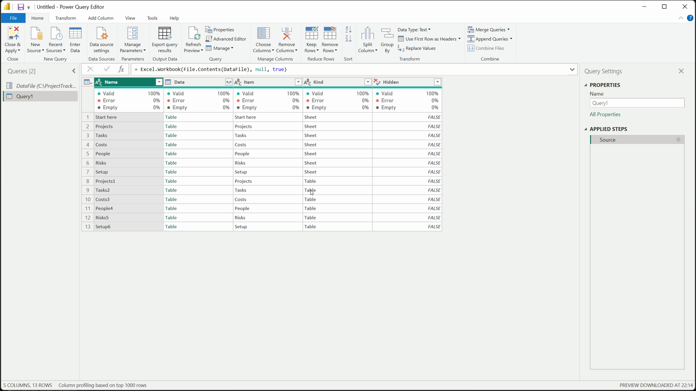Click the fx insert step icon
The image size is (696, 391).
click(x=121, y=69)
